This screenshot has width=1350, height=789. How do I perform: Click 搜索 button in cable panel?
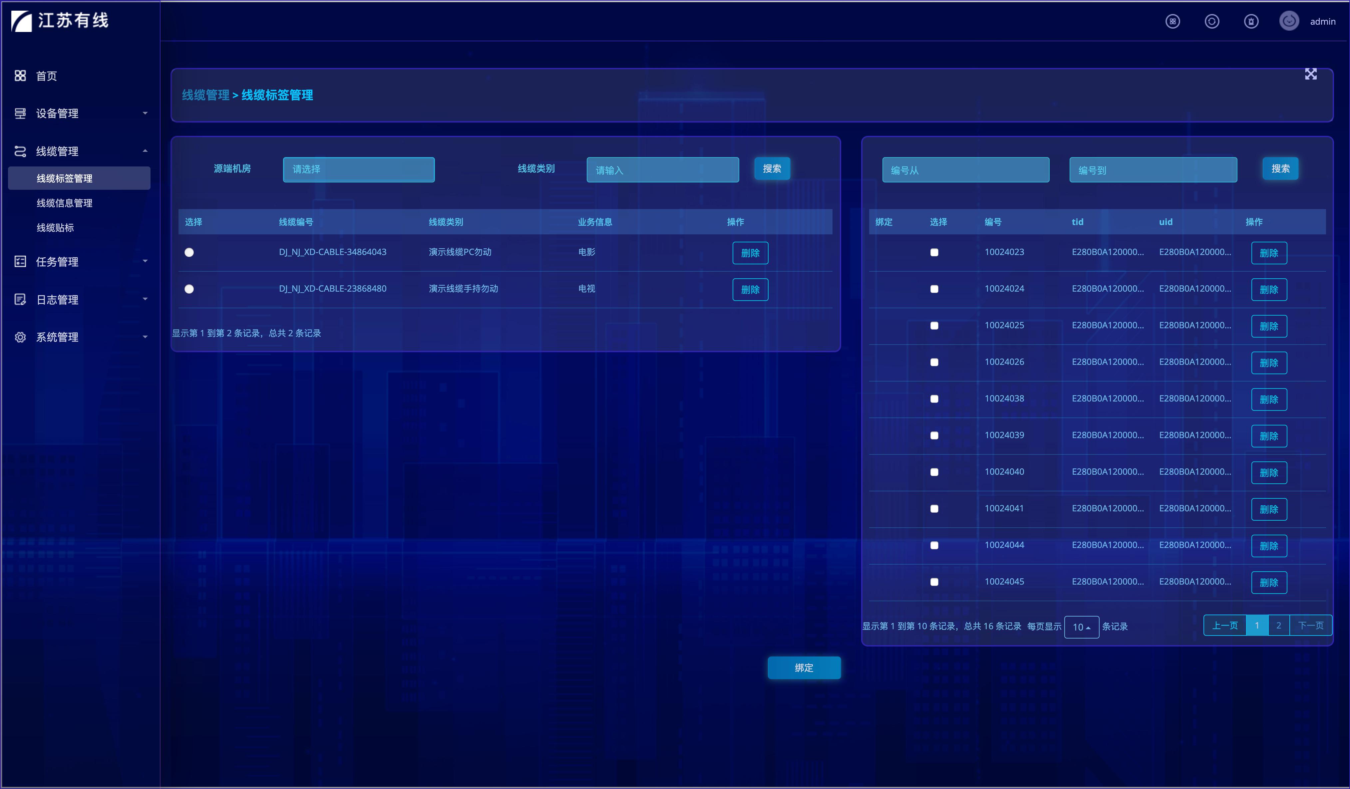(772, 169)
